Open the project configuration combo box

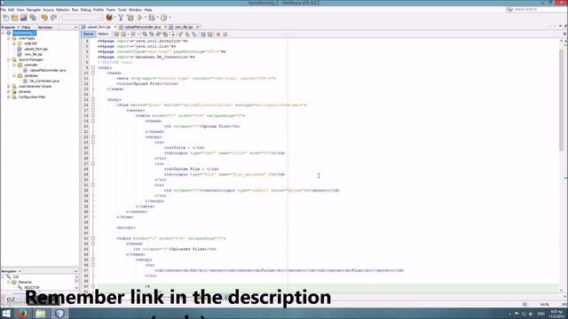(83, 18)
